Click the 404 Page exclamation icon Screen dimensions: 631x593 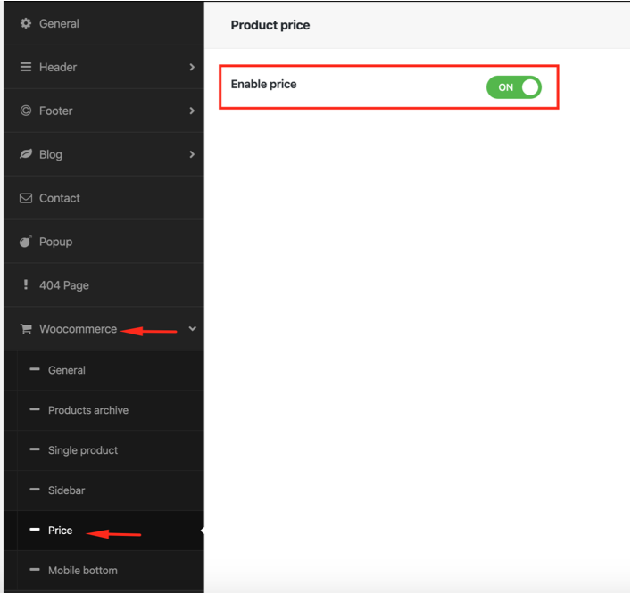26,285
